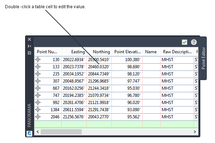Viewport: 215px width, 143px height.
Task: Select point icon for point 2046
Action: [x=38, y=117]
